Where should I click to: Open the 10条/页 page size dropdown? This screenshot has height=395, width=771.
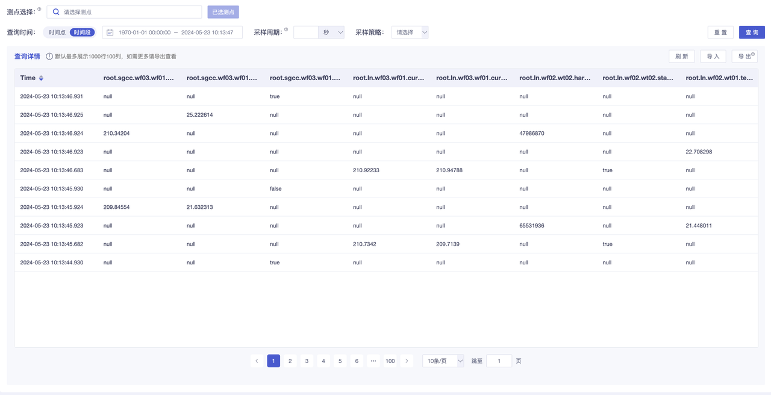point(443,361)
